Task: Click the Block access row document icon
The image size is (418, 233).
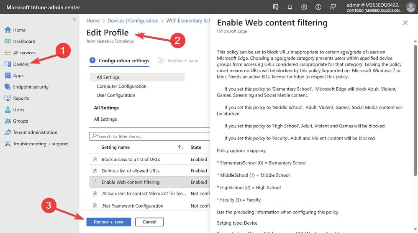Action: coord(95,160)
